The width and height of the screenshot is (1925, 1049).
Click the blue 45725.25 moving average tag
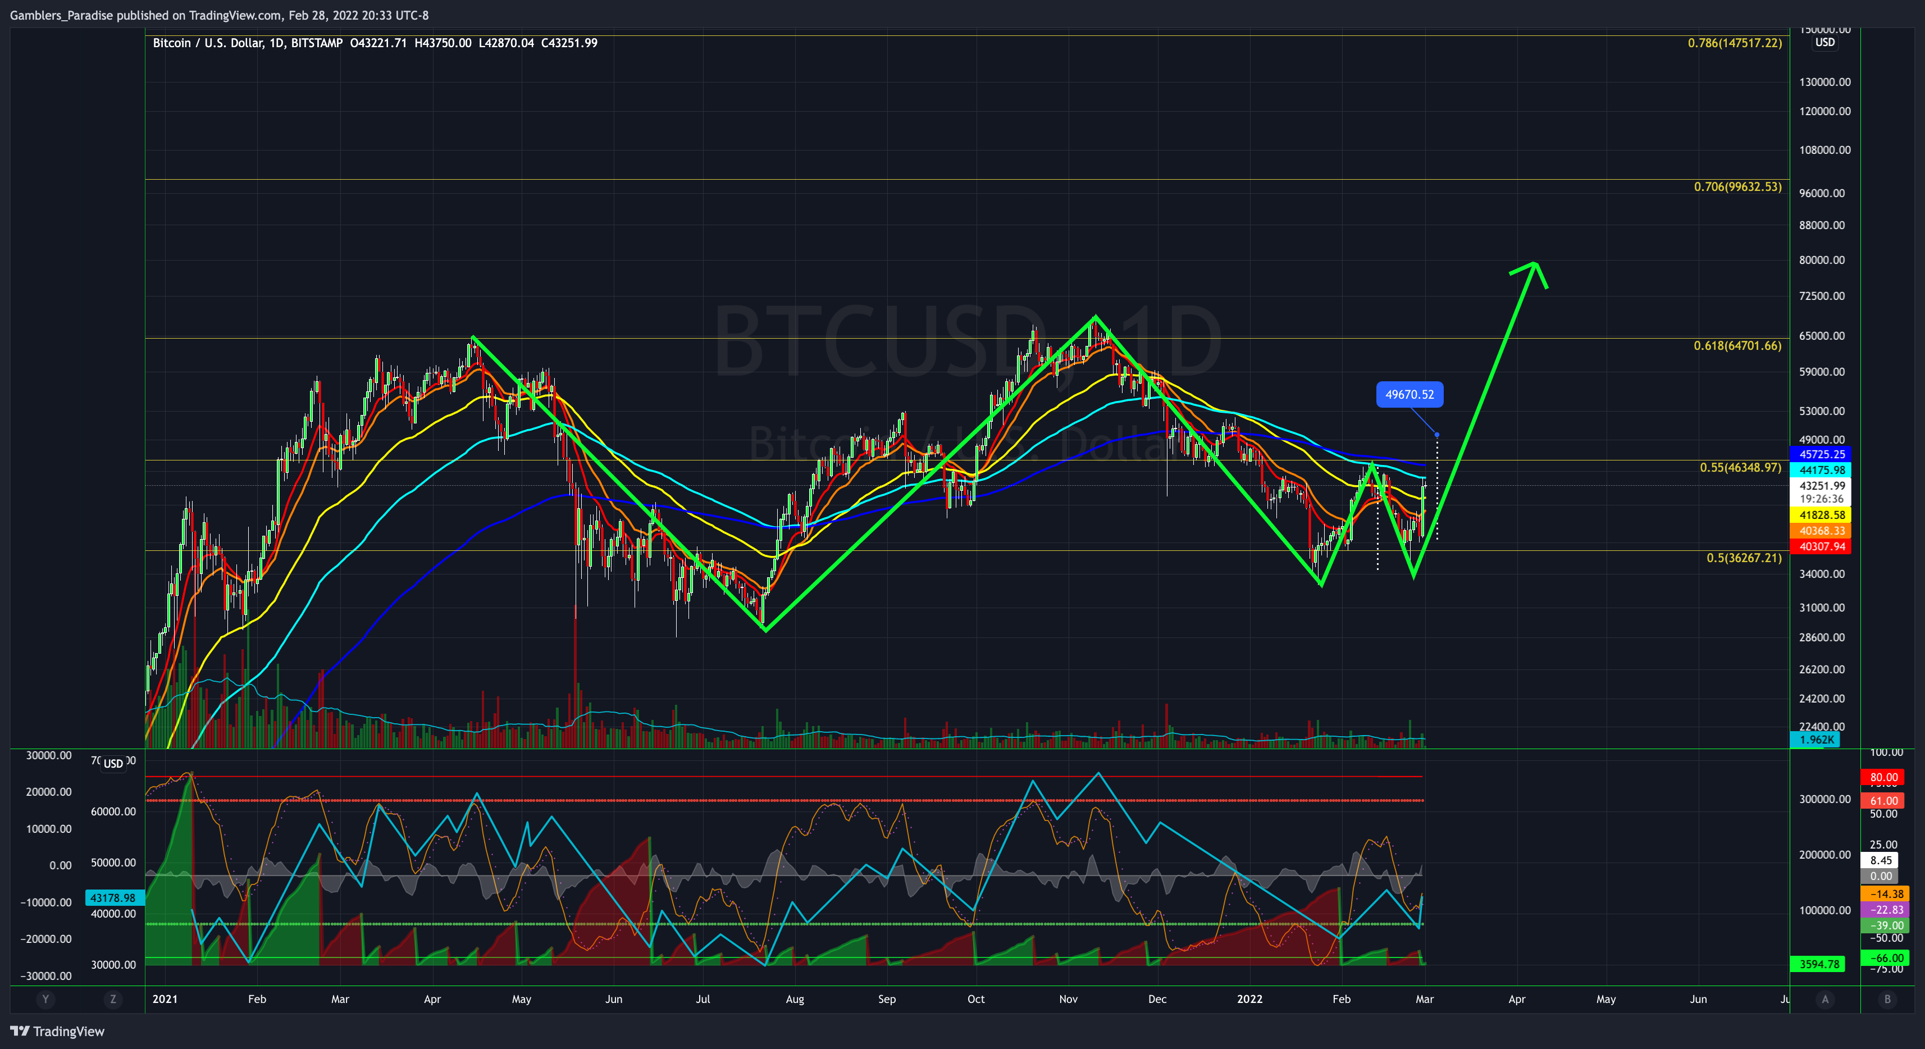(1822, 454)
